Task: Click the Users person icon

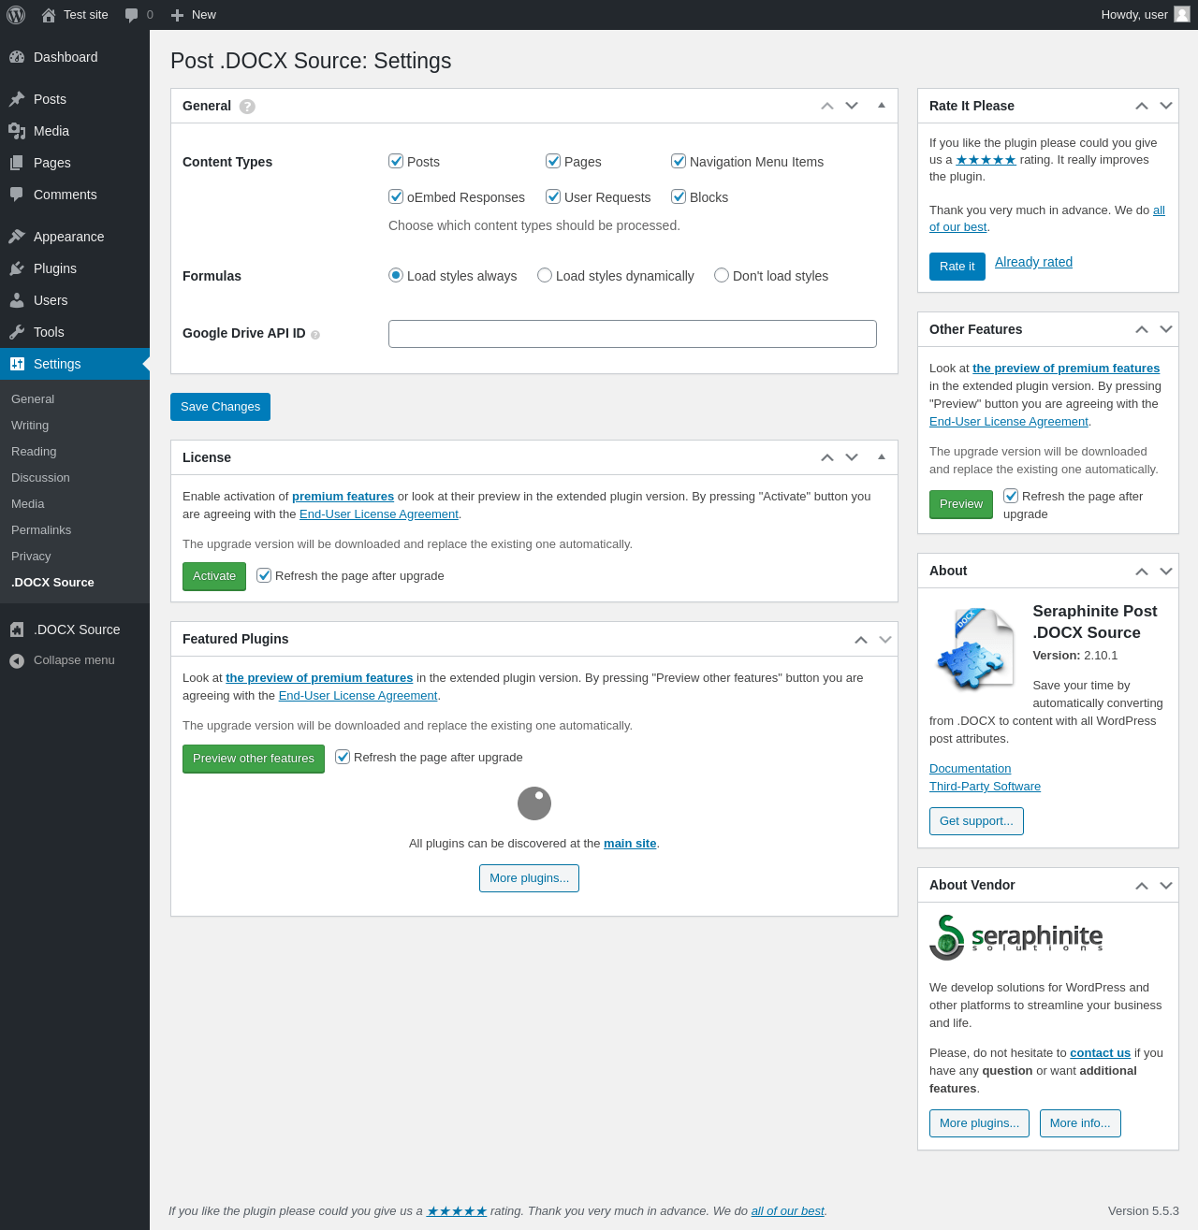Action: [x=17, y=300]
